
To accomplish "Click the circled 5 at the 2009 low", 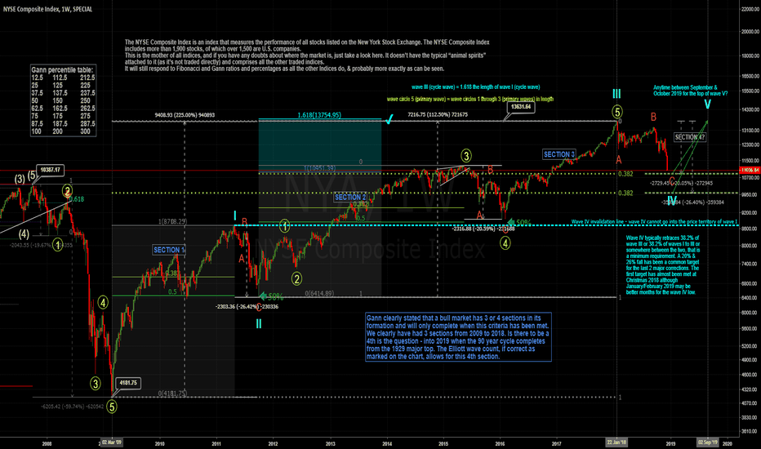I will click(112, 407).
